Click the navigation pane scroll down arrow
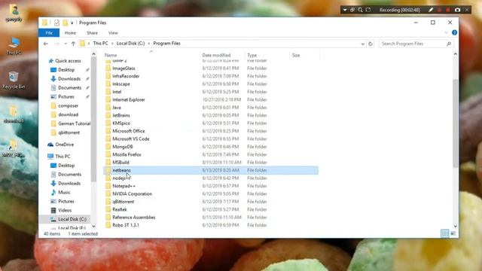The width and height of the screenshot is (482, 271). [x=93, y=227]
